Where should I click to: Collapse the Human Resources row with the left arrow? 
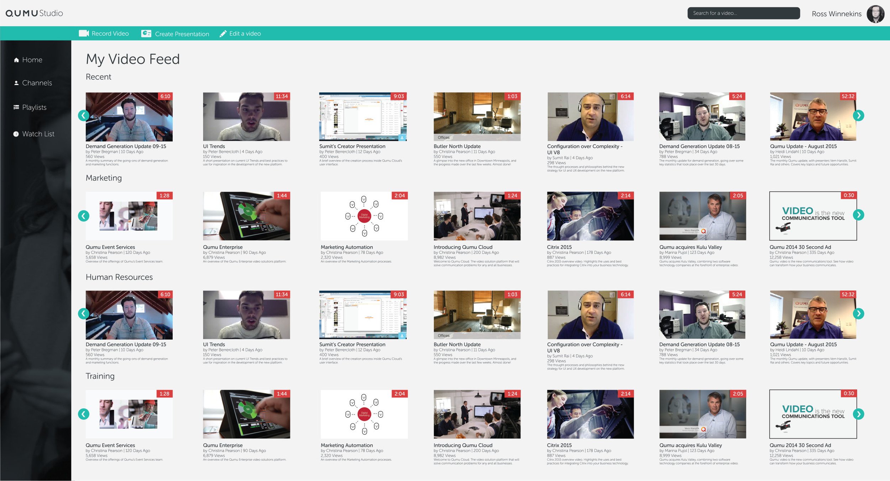tap(84, 313)
